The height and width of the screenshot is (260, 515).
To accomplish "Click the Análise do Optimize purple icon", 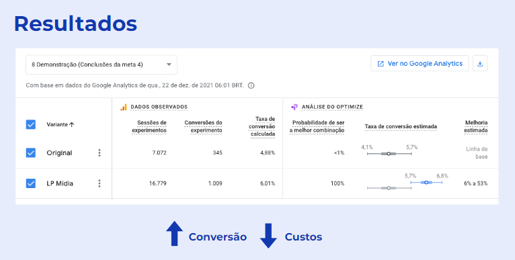I will click(294, 107).
